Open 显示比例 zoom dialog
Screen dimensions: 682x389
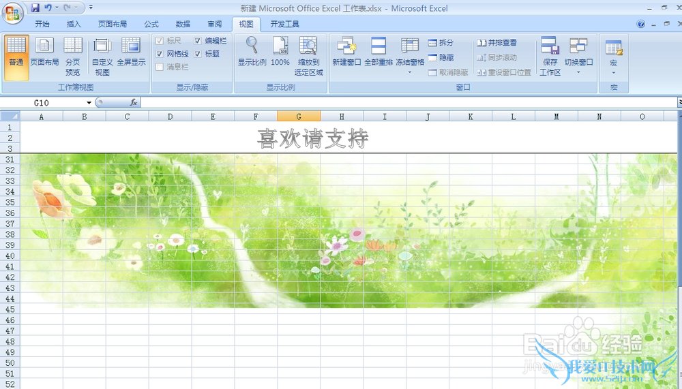point(252,52)
